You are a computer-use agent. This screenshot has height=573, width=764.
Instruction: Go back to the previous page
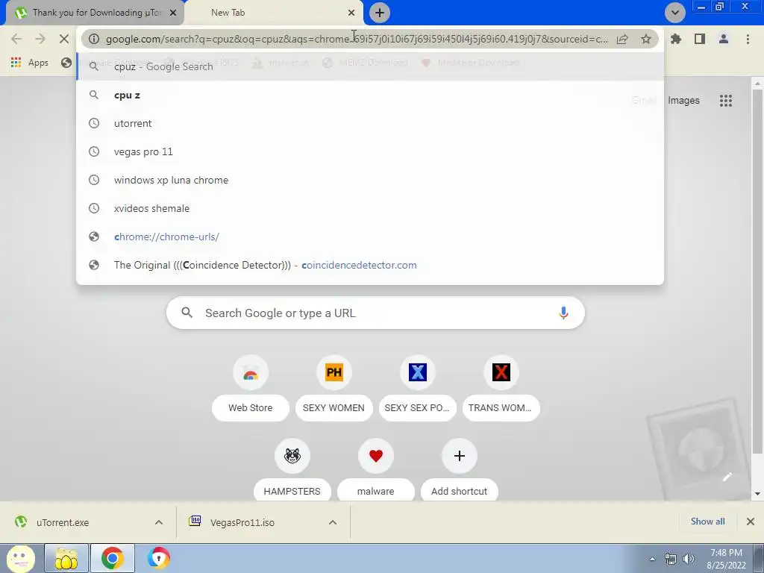[16, 39]
